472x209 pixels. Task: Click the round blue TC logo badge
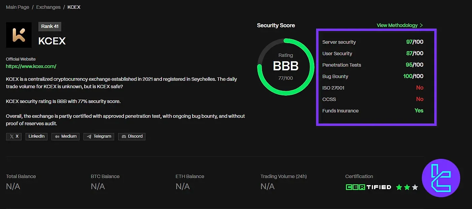click(441, 178)
